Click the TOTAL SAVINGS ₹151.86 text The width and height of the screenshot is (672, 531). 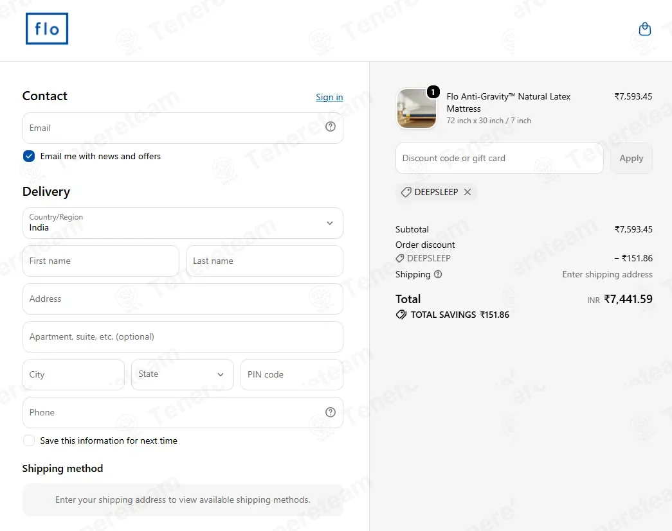(x=460, y=315)
